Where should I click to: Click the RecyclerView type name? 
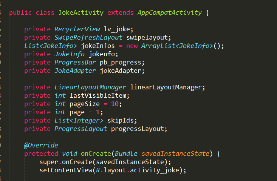[x=77, y=29]
